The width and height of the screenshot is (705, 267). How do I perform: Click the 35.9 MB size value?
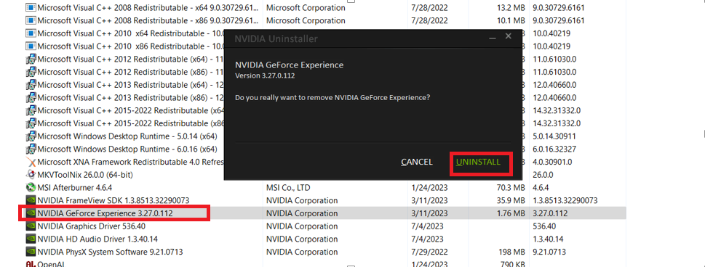pyautogui.click(x=510, y=200)
